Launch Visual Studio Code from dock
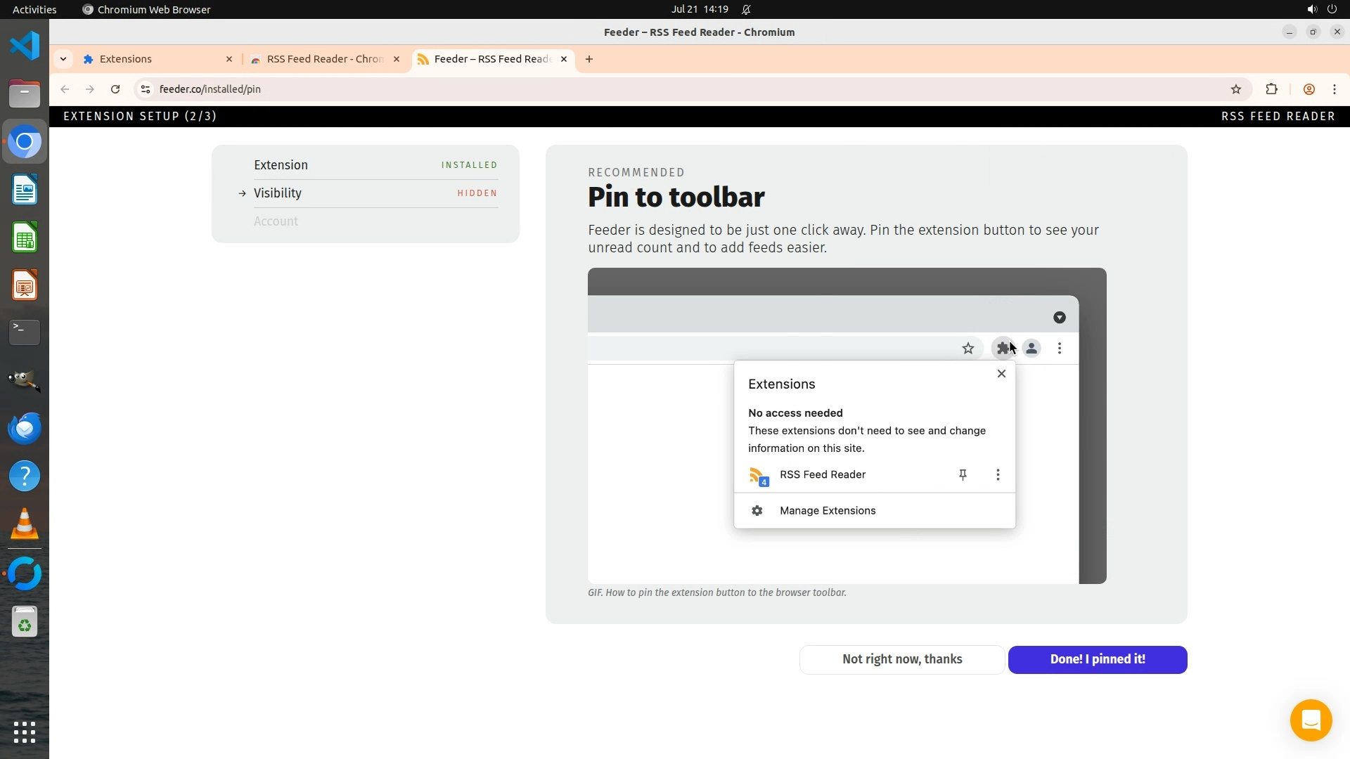Image resolution: width=1350 pixels, height=759 pixels. 25,46
